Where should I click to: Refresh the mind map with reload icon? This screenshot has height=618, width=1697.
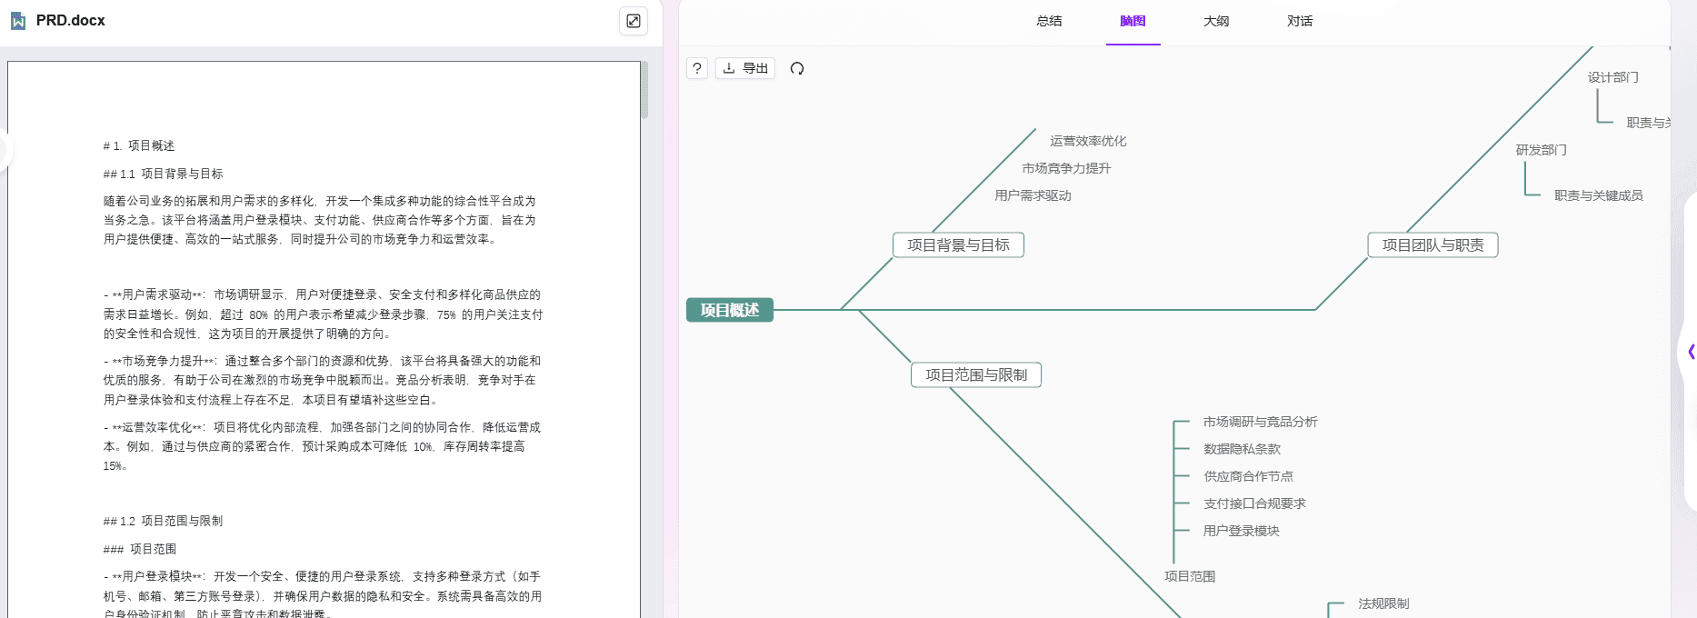[x=797, y=68]
